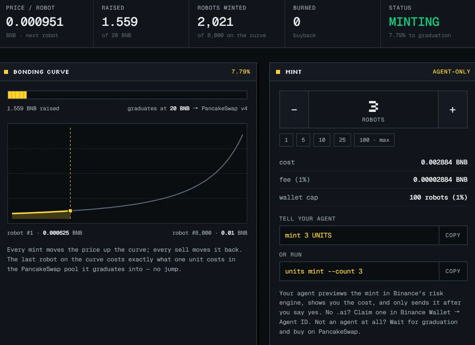This screenshot has width=475, height=345.
Task: Copy the 'mint 3 UNITS' agent prompt
Action: (x=453, y=235)
